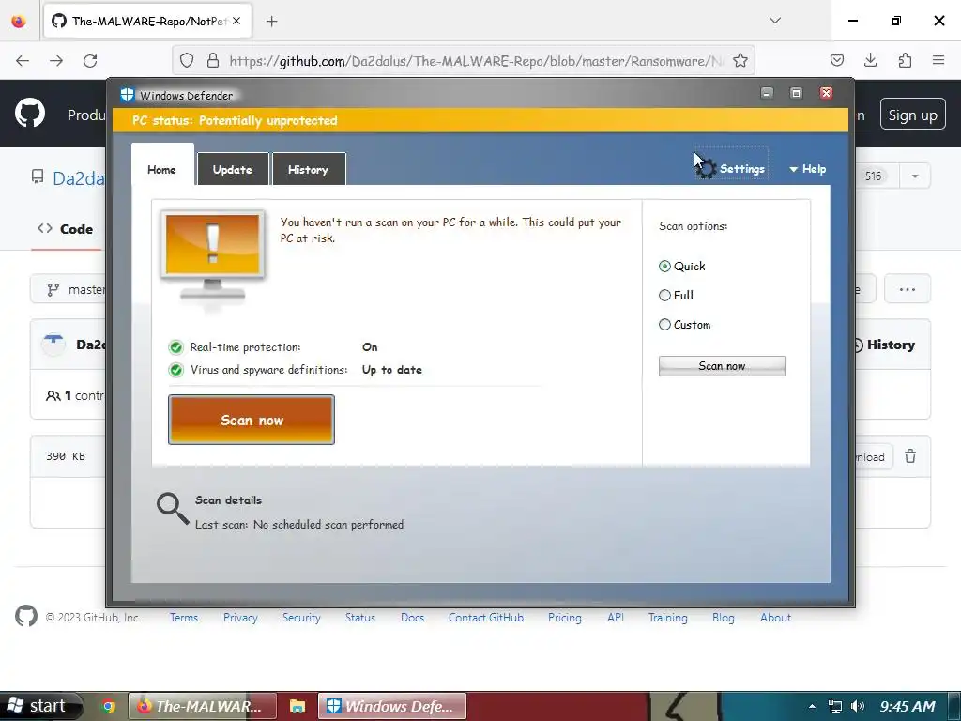Image resolution: width=961 pixels, height=721 pixels.
Task: Expand the dropdown next to 516
Action: click(x=915, y=176)
